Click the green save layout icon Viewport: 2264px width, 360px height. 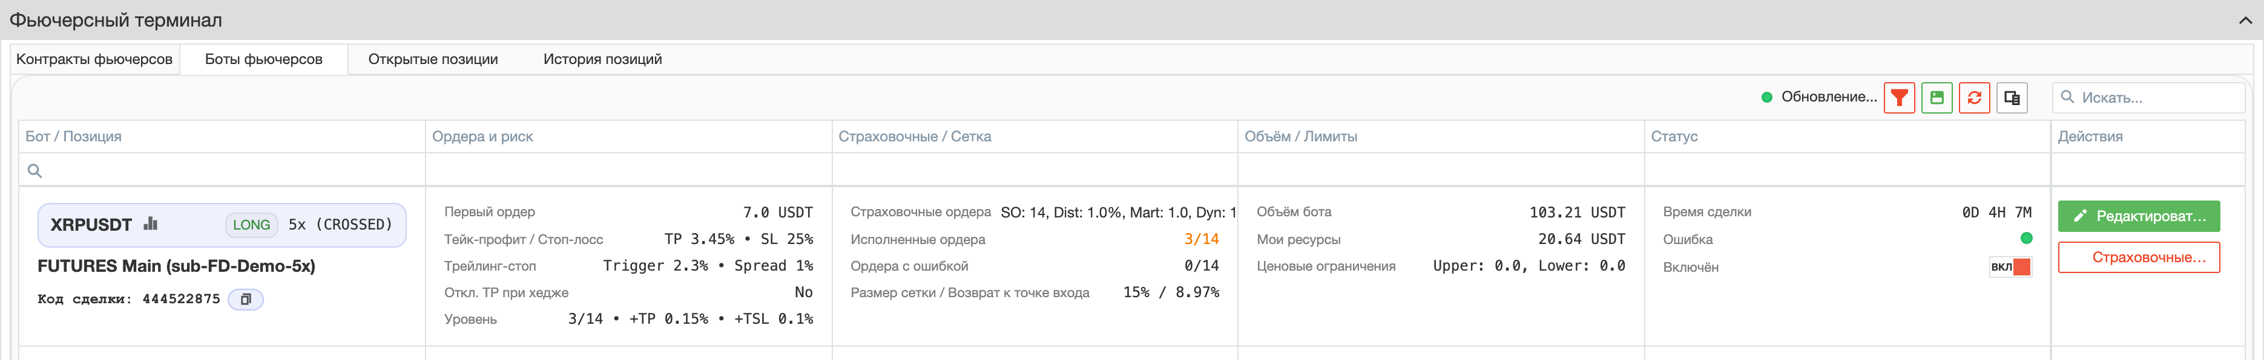pos(1937,97)
